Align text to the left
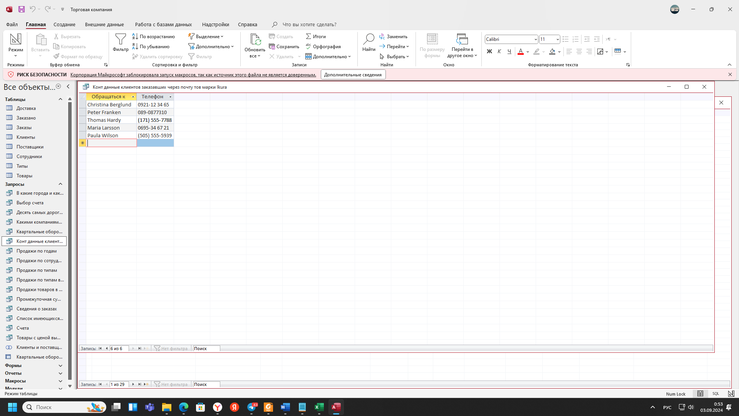Screen dimensions: 739x416 [569, 51]
